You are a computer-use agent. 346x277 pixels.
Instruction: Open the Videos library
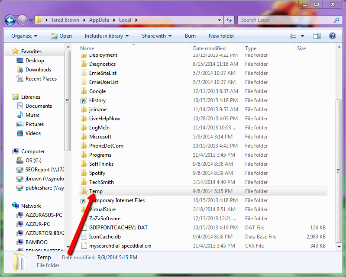pyautogui.click(x=33, y=133)
